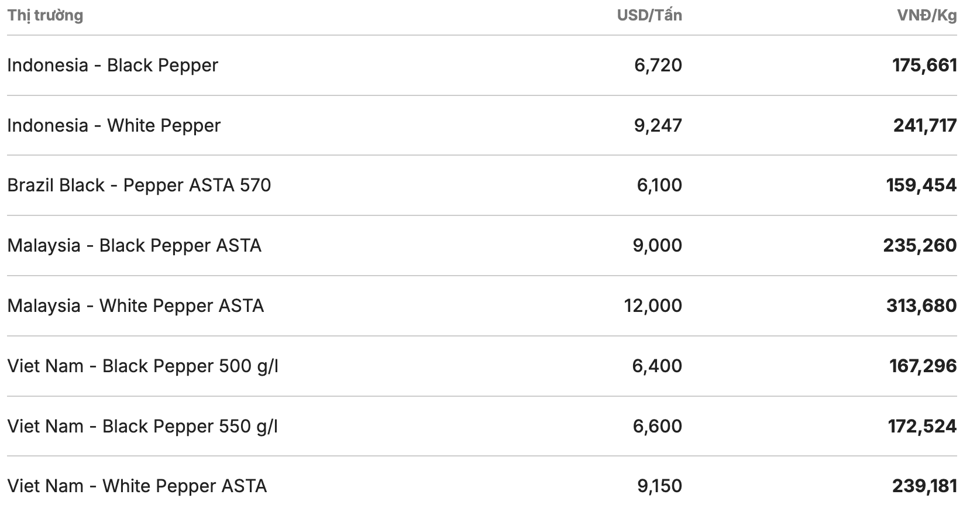Click the 239,181 VNĐ price value
The height and width of the screenshot is (515, 970).
point(924,486)
